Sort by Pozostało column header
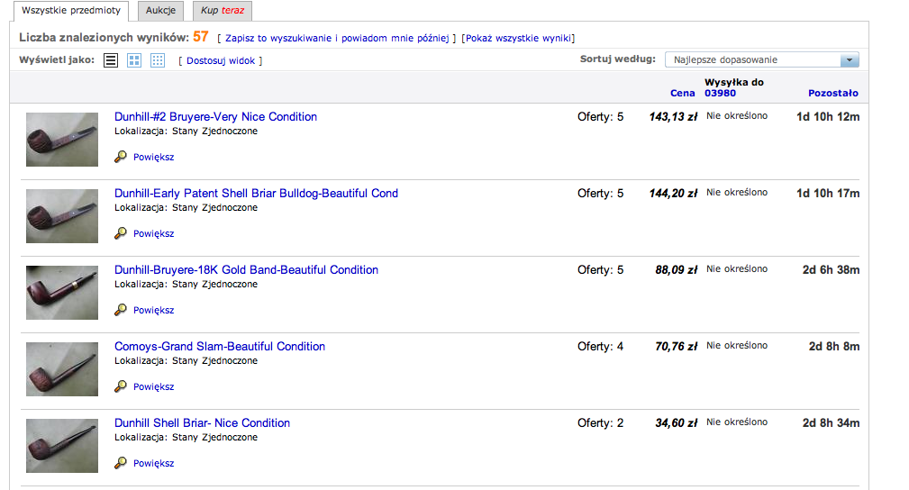This screenshot has width=909, height=490. point(833,93)
